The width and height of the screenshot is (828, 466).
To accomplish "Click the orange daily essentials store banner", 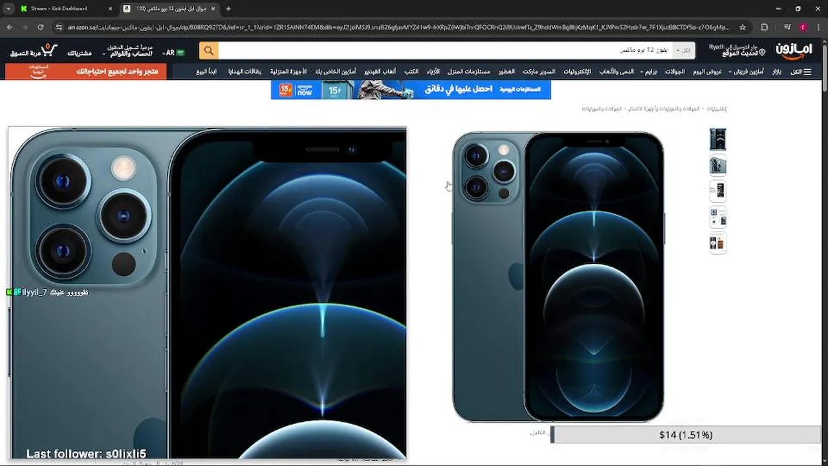I will tap(85, 72).
